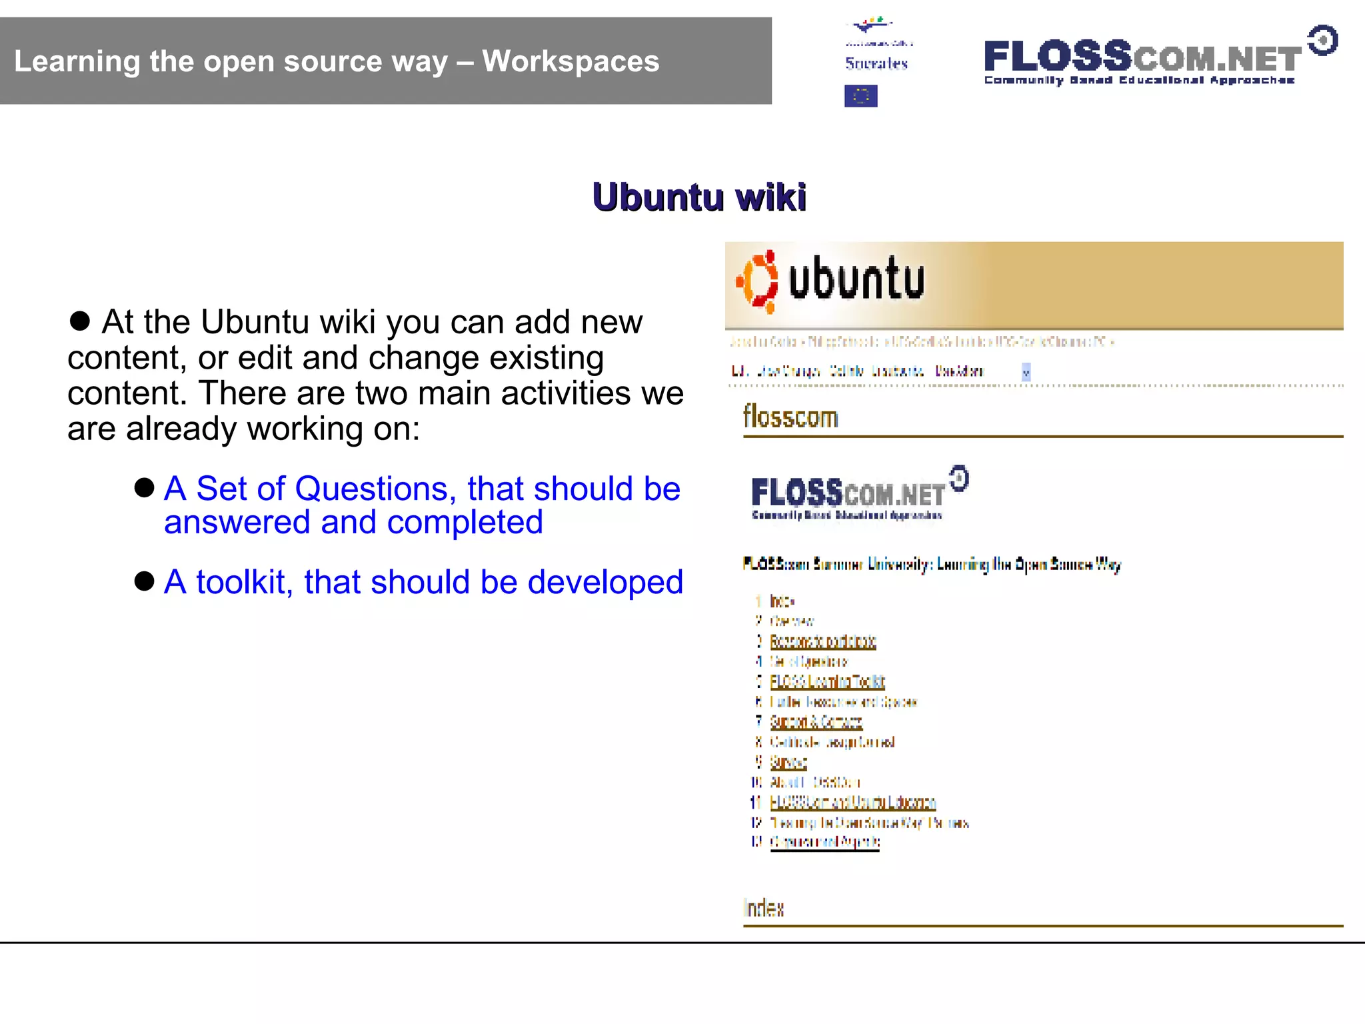
Task: Open contents item 13 Organisational Aspects
Action: coord(824,842)
